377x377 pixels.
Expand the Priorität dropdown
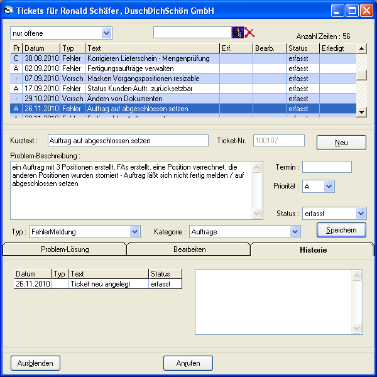(x=329, y=187)
